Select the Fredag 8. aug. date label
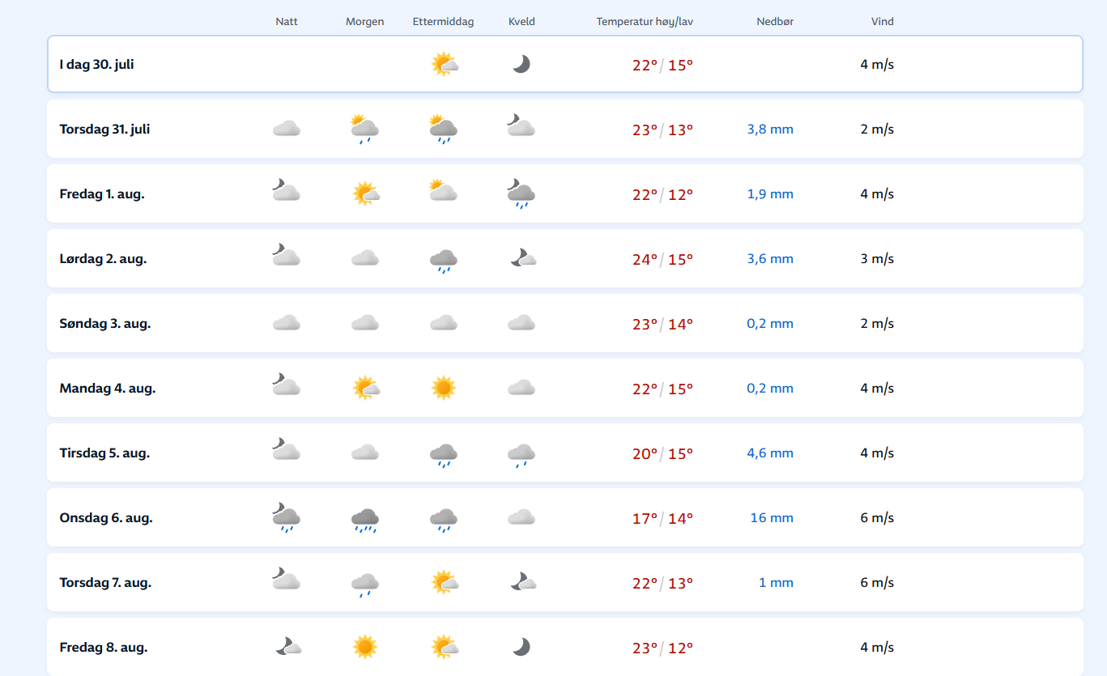1107x676 pixels. 104,647
